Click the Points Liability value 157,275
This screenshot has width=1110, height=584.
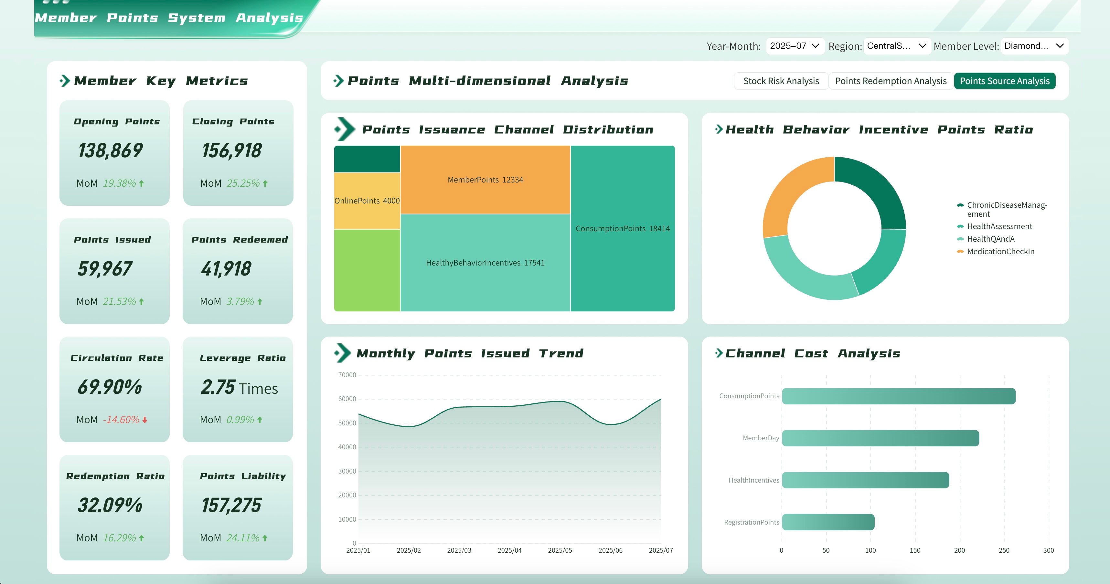click(x=231, y=505)
